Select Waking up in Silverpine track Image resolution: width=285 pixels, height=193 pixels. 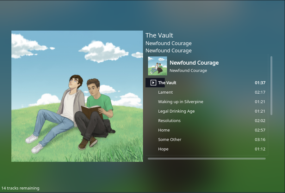[x=207, y=102]
